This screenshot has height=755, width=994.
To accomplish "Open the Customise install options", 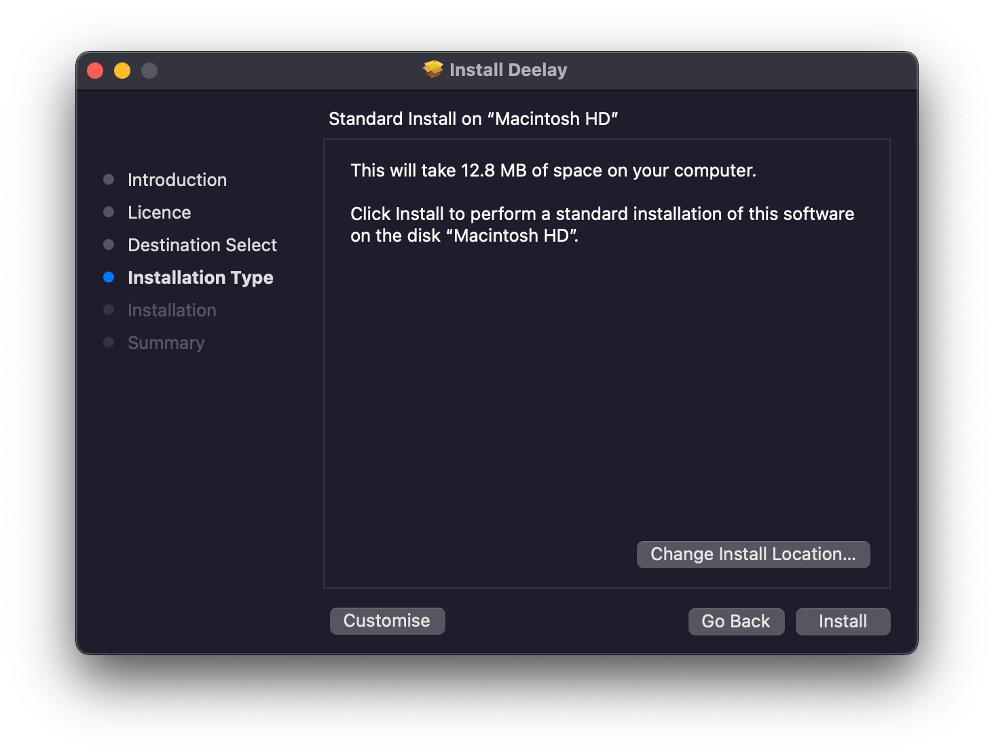I will [387, 621].
